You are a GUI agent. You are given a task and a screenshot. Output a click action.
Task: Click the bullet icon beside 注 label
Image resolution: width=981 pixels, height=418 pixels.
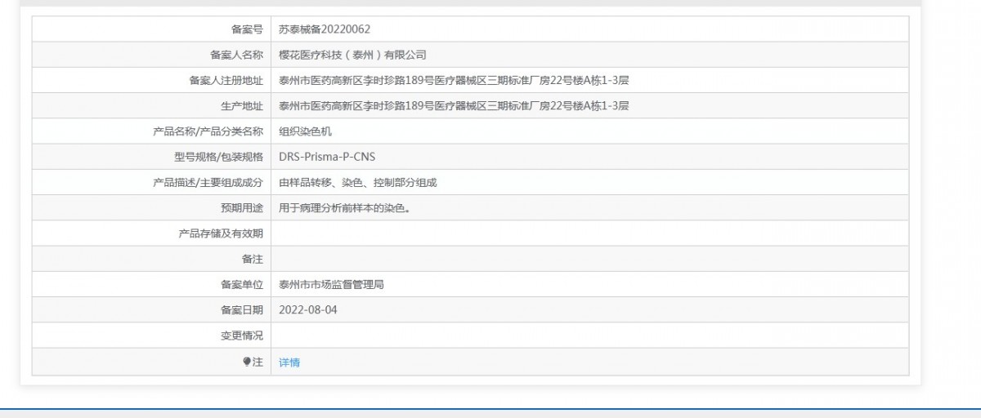(x=247, y=362)
